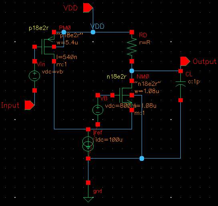Select the 'PM0' instance name

click(x=65, y=28)
